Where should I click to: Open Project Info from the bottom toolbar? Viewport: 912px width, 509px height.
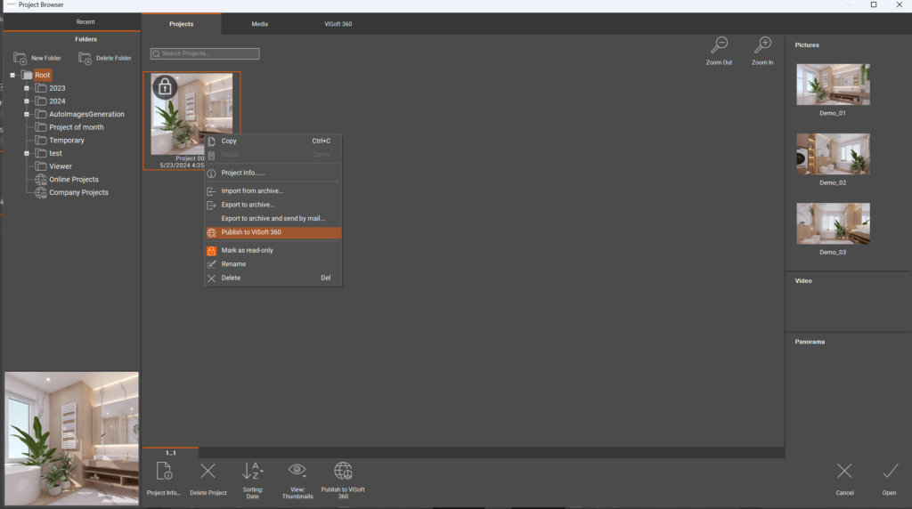164,472
